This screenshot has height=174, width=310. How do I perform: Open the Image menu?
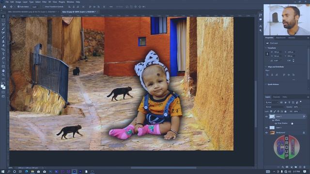(x=18, y=2)
